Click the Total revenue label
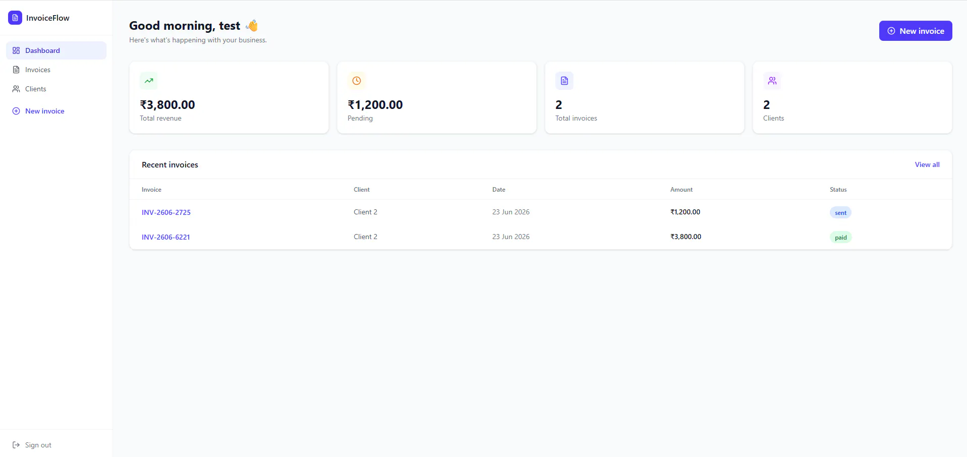Image resolution: width=967 pixels, height=457 pixels. click(160, 118)
